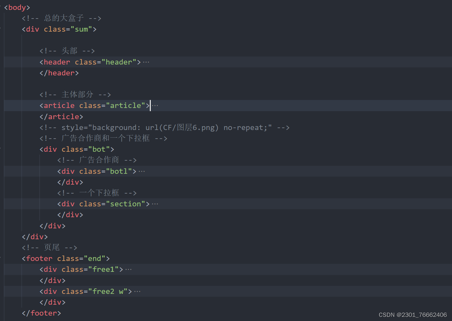Click div class="free2 w" tag text
Screen dimensions: 452x321
click(x=86, y=292)
